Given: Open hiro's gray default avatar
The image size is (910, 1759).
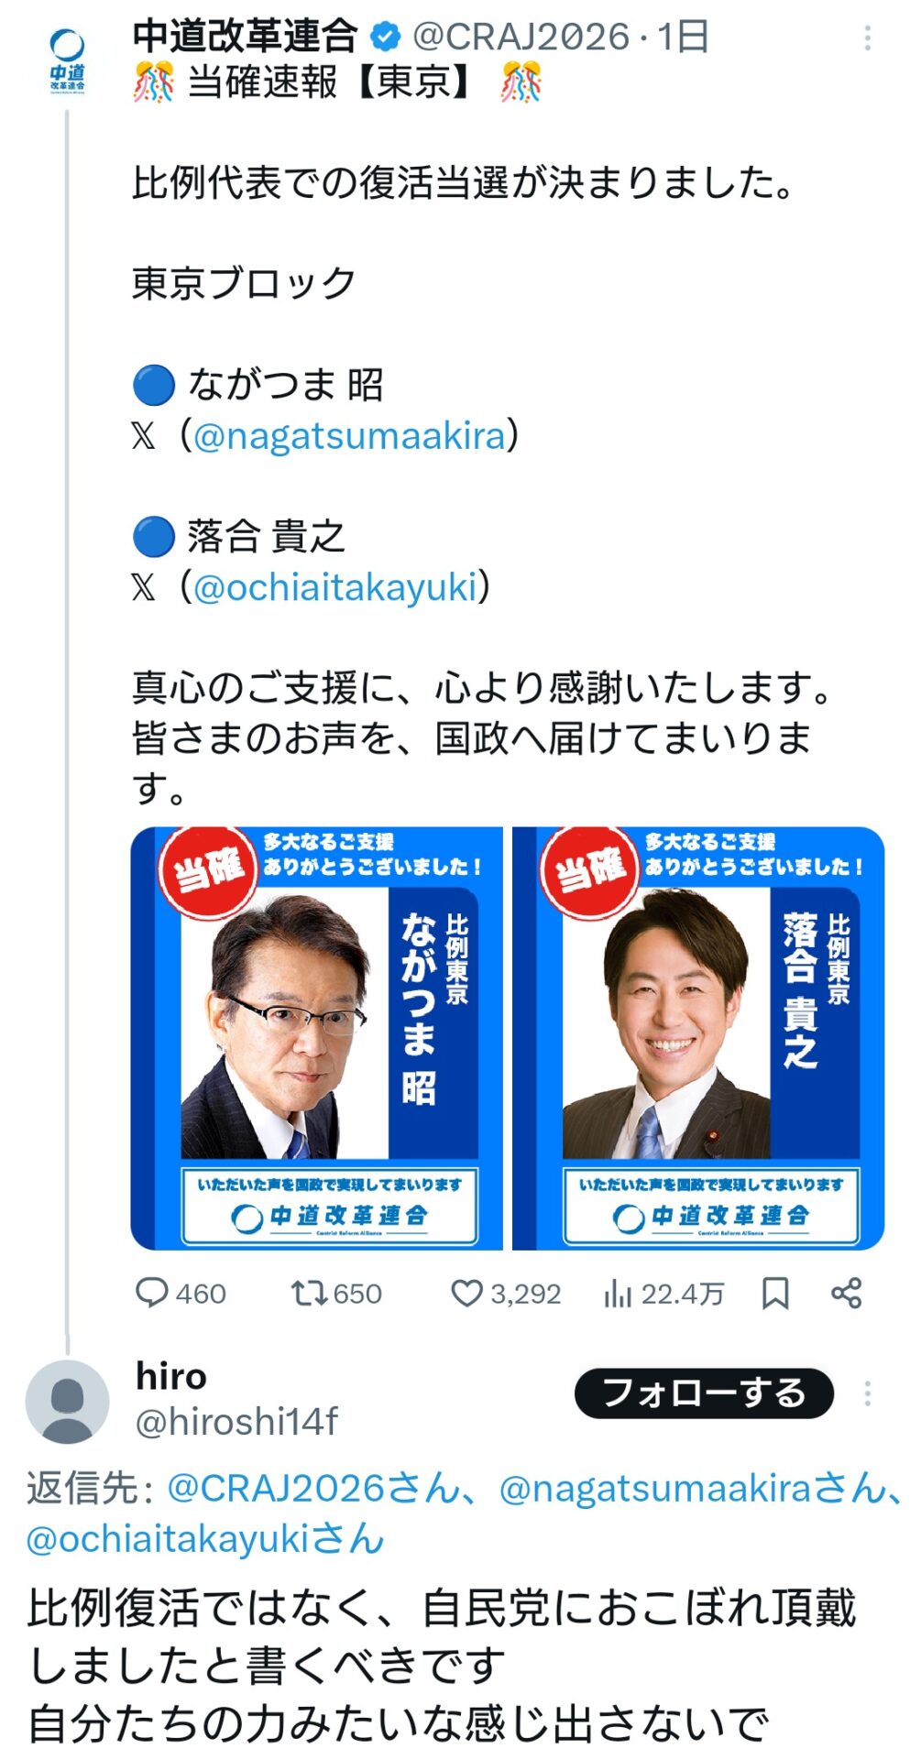Looking at the screenshot, I should 67,1402.
